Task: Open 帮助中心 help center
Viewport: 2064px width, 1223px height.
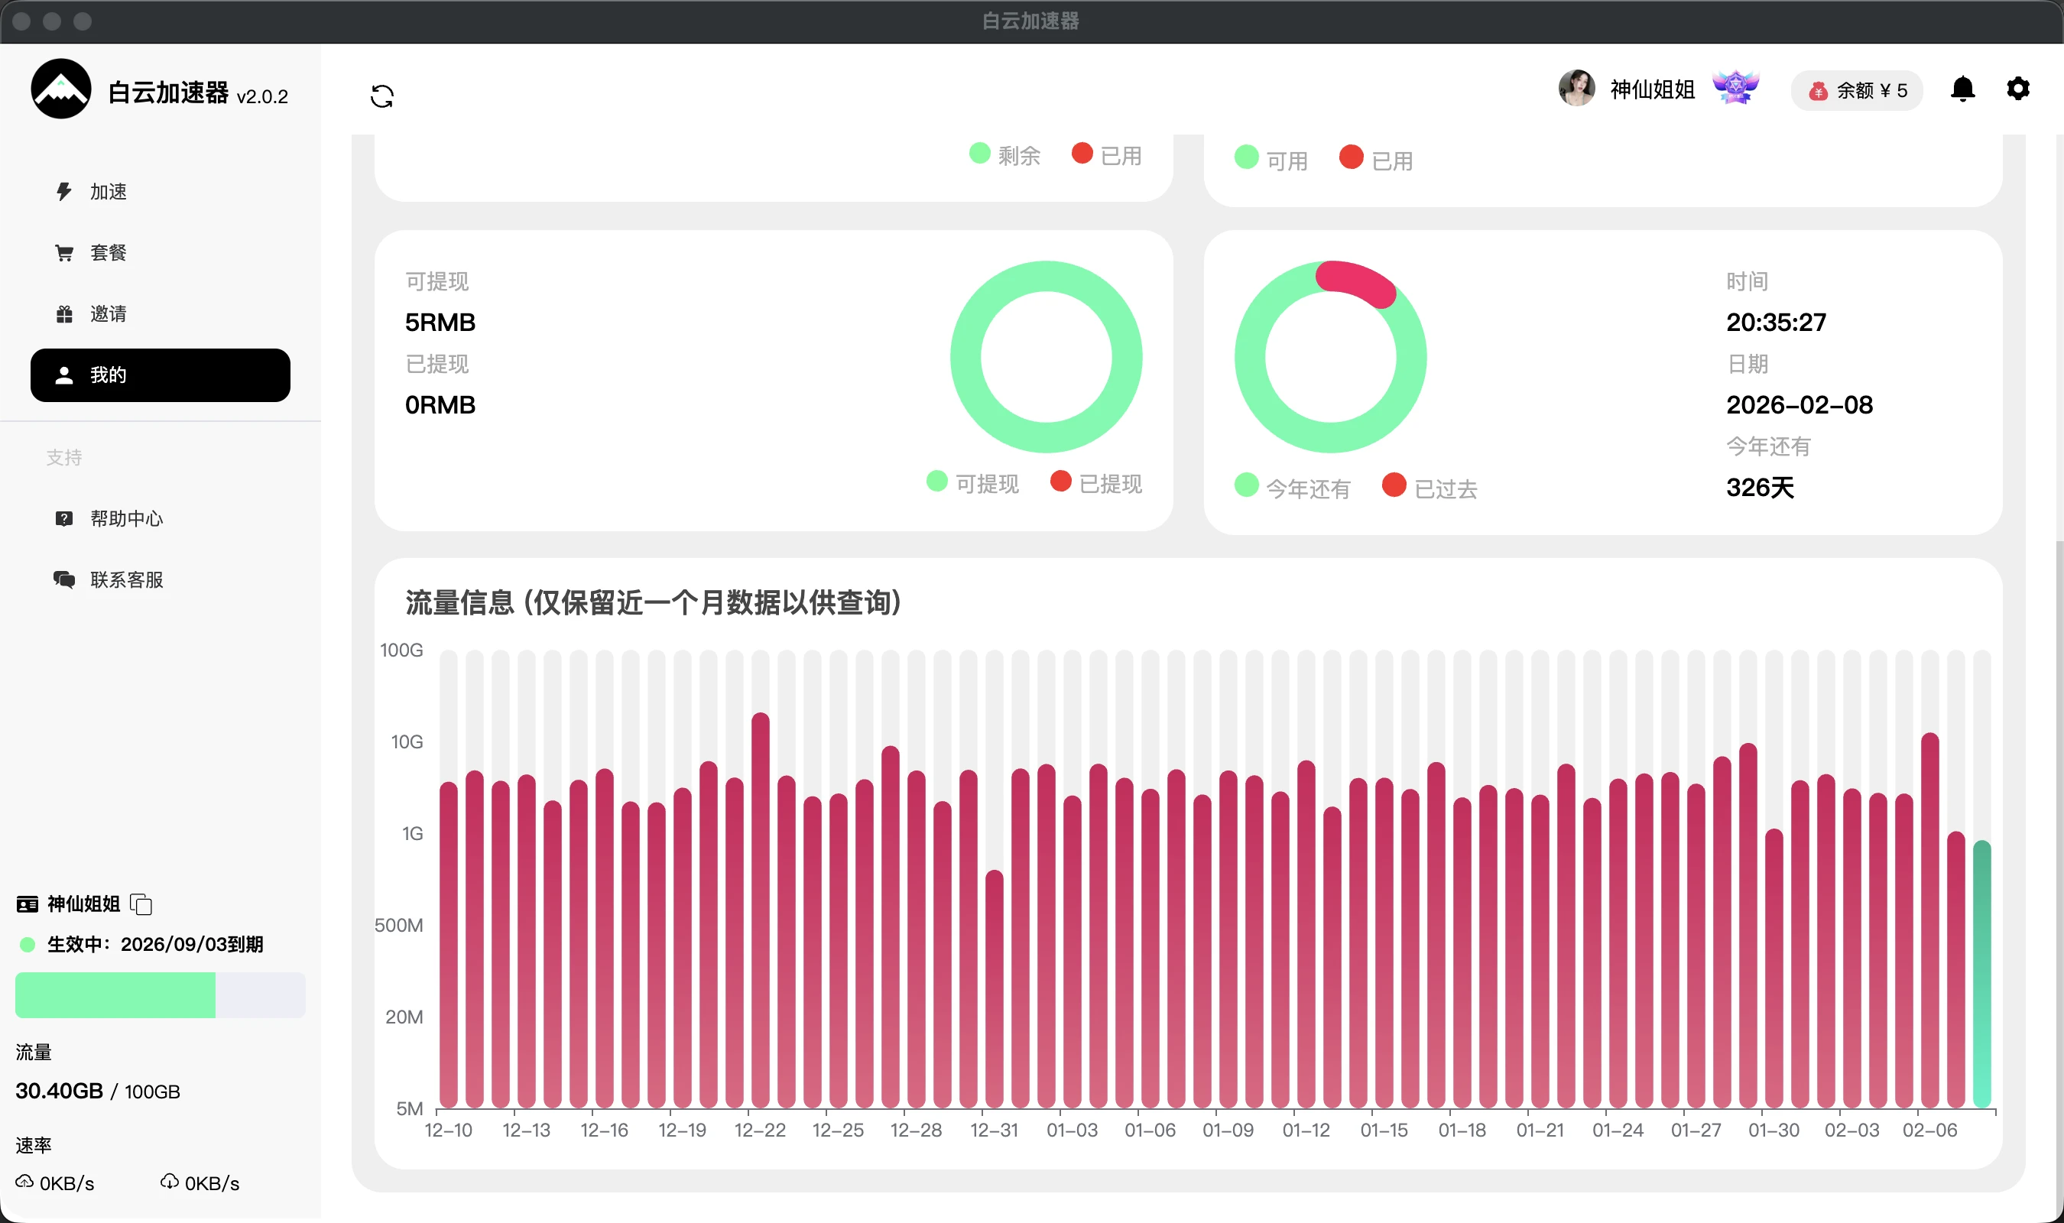Action: click(x=126, y=518)
